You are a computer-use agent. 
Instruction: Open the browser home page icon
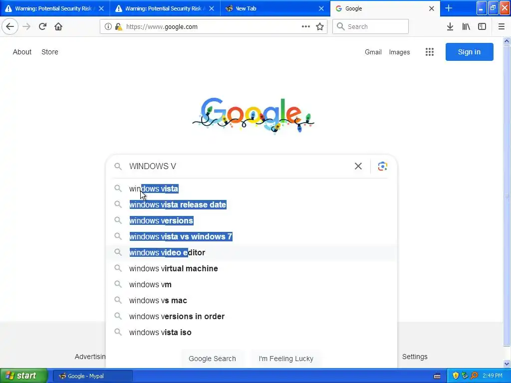[58, 26]
